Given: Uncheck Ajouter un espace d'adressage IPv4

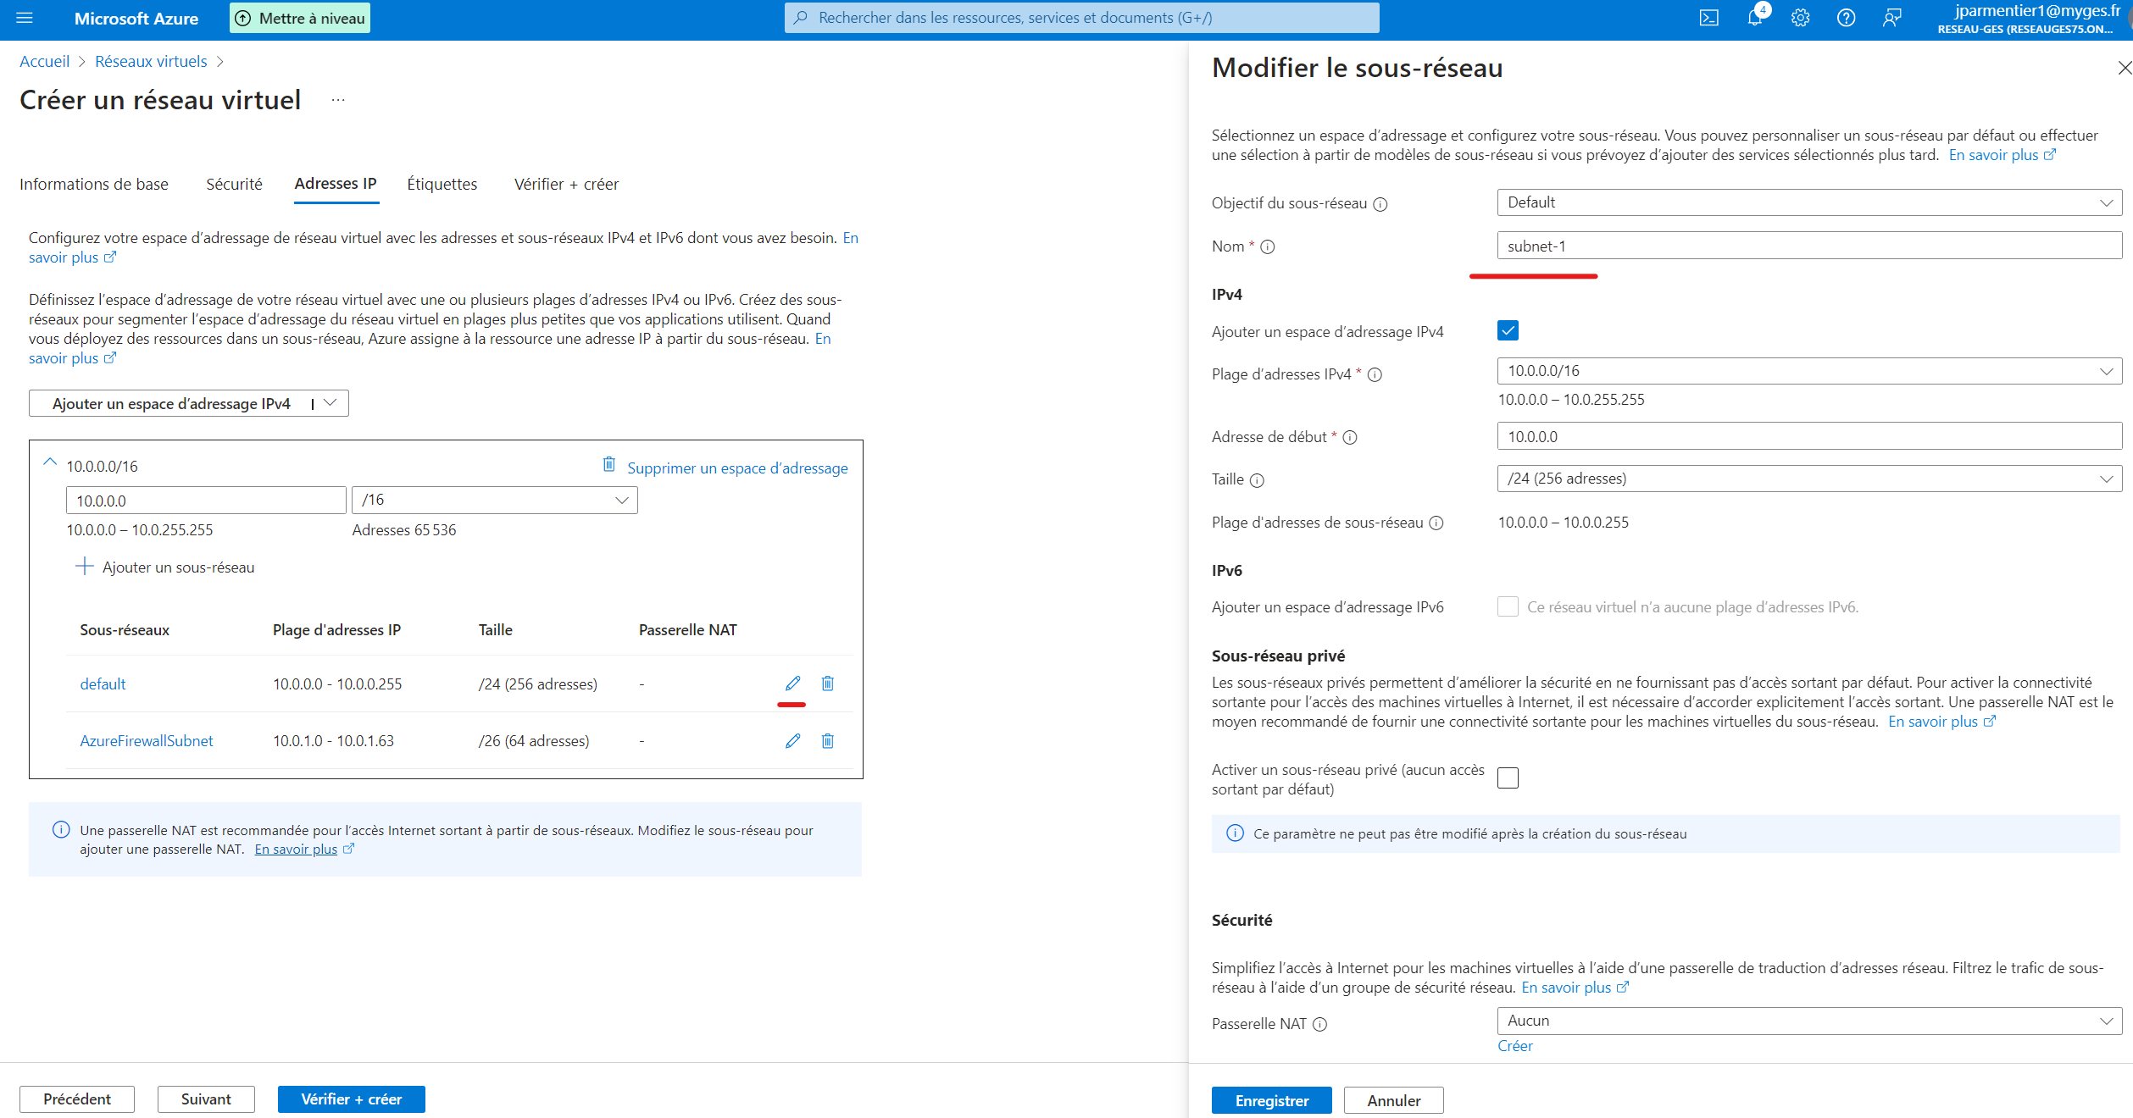Looking at the screenshot, I should coord(1508,330).
